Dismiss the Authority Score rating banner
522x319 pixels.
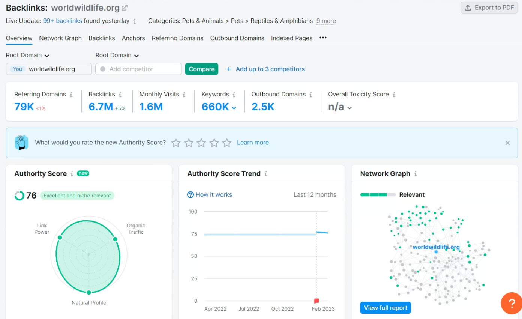(x=507, y=143)
